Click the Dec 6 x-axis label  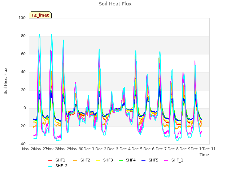(149, 149)
